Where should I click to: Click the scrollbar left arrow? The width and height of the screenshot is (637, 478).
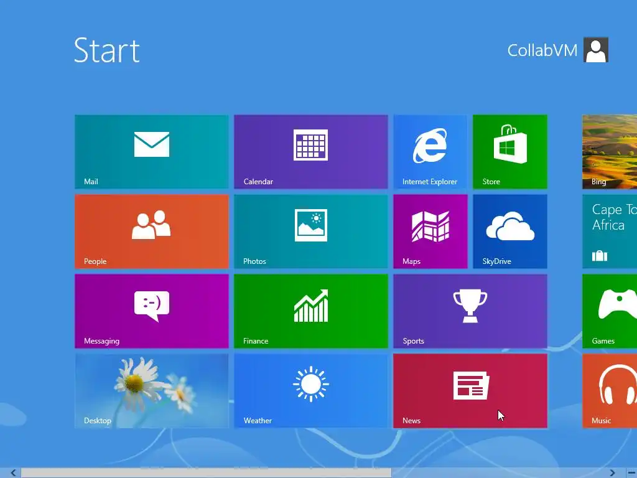pos(13,473)
